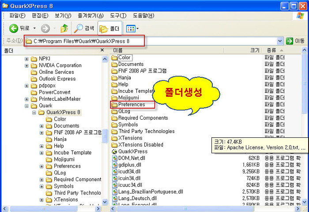The image size is (309, 212).
Task: Expand Documents node in folder tree
Action: click(x=41, y=126)
